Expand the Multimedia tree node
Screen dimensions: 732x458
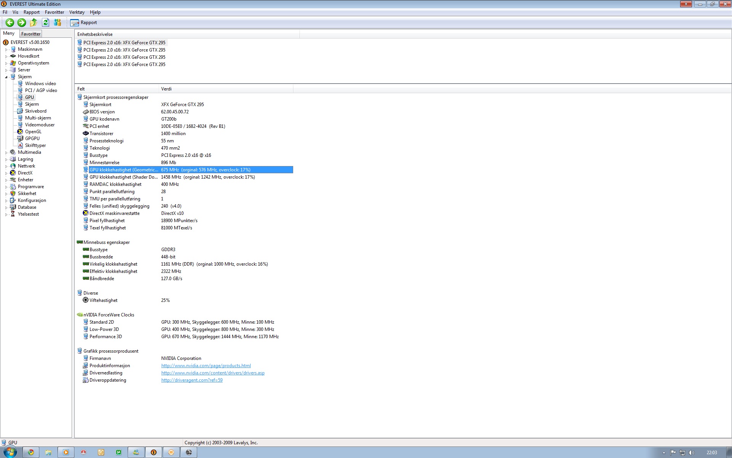6,152
